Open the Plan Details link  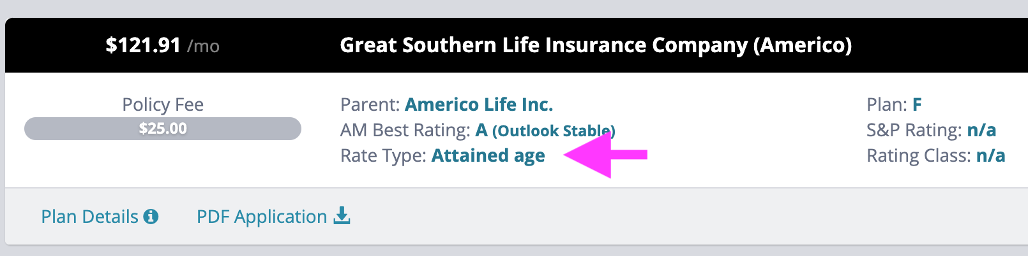[100, 217]
